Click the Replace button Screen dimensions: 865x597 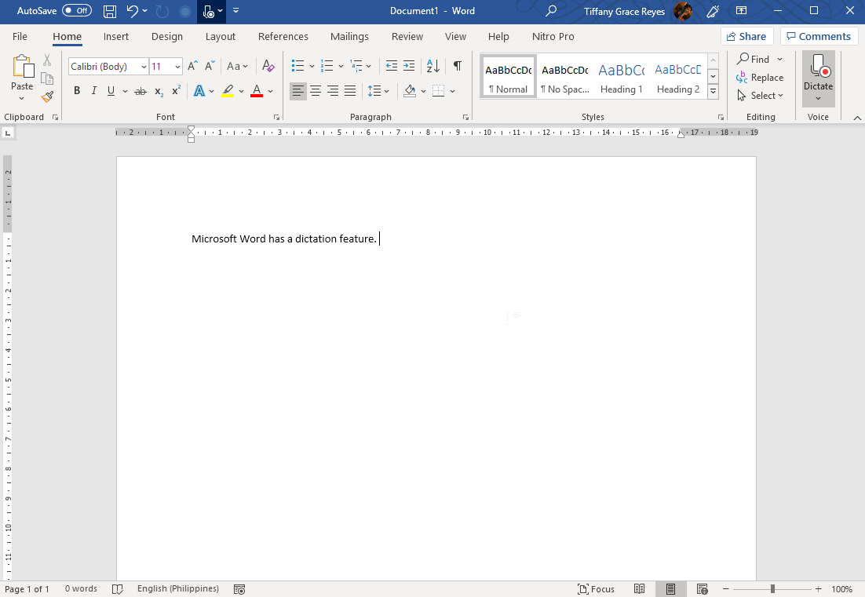click(760, 78)
